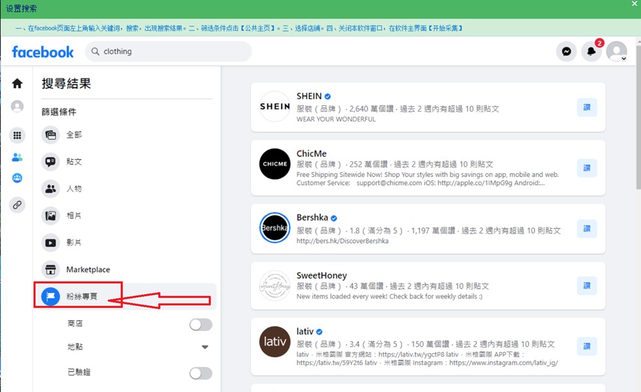Viewport: 641px width, 392px height.
Task: Click the Bershka logo thumbnail
Action: (x=275, y=227)
